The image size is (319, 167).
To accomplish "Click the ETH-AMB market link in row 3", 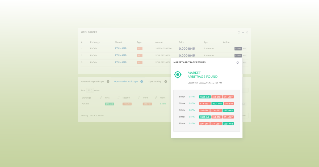I will [x=121, y=62].
